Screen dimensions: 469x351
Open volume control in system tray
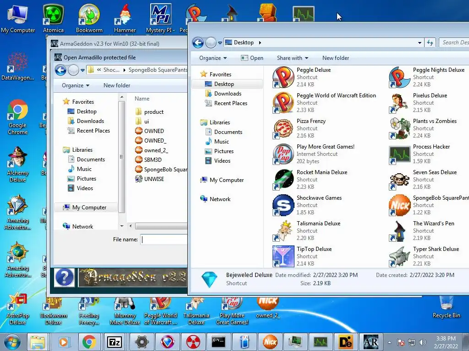tap(423, 342)
